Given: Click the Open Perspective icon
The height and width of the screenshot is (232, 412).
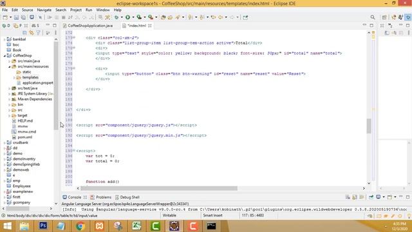Looking at the screenshot, I should pyautogui.click(x=384, y=17).
